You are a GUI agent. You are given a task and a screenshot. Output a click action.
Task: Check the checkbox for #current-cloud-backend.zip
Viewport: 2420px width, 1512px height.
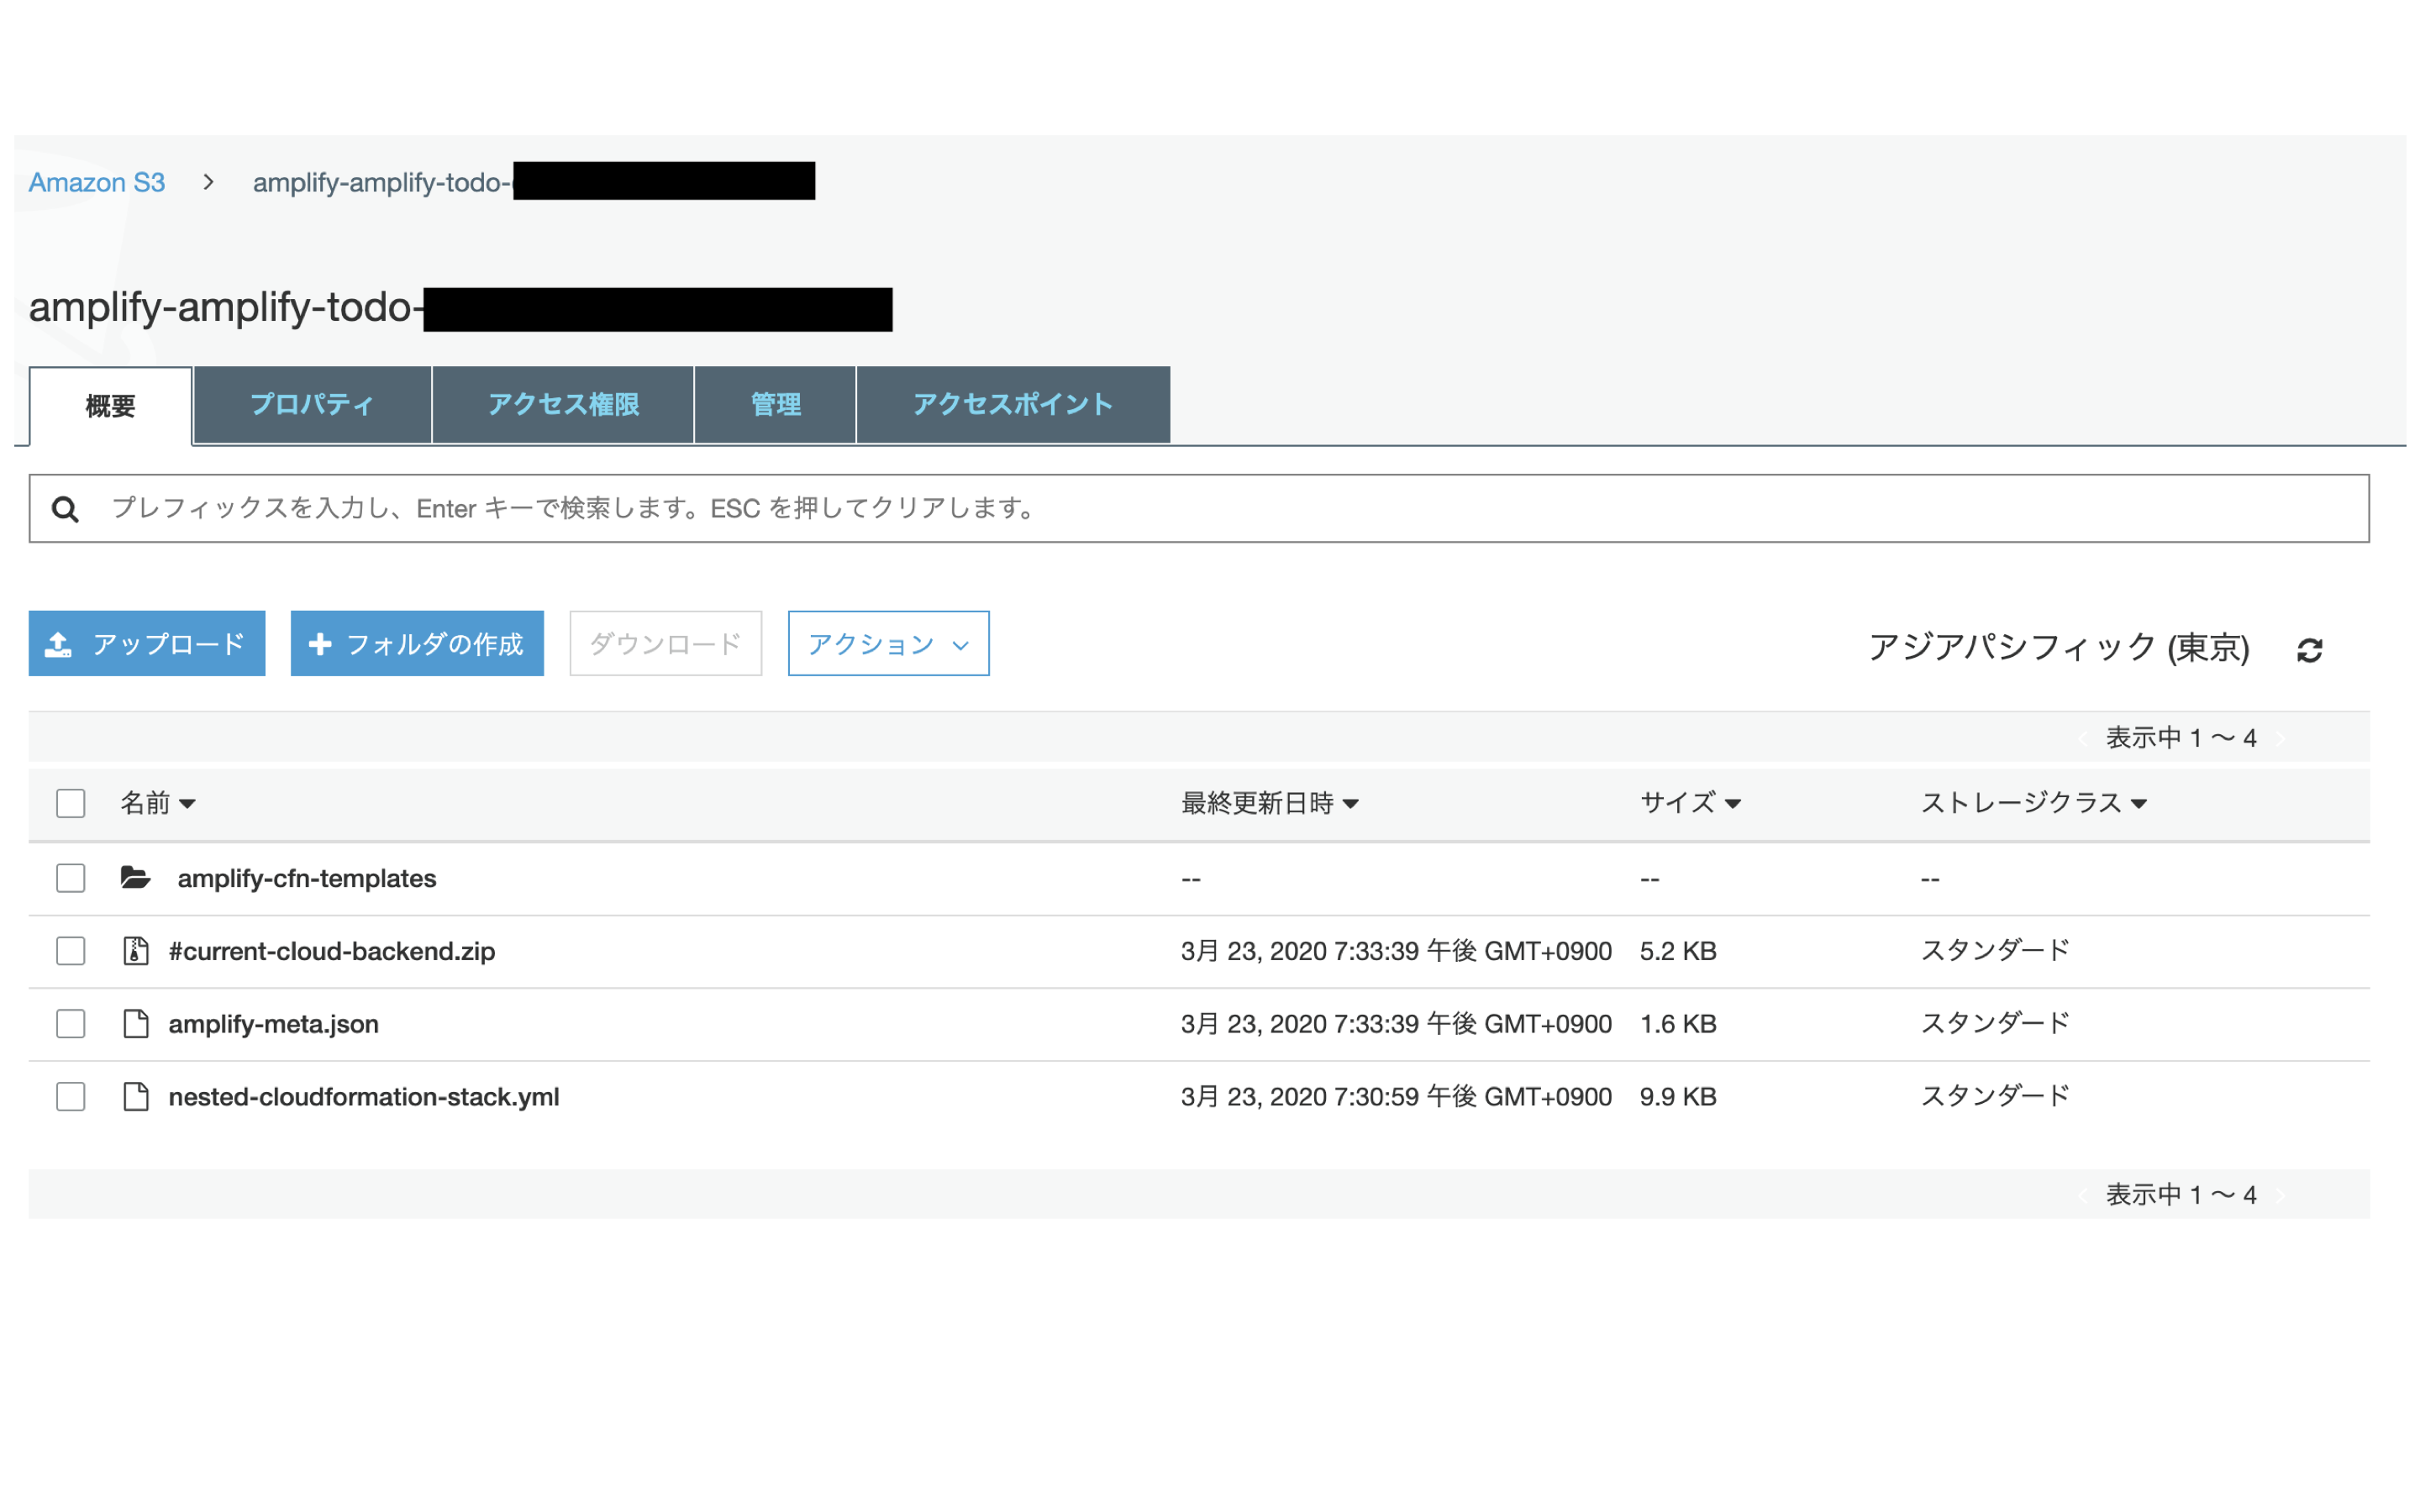(x=70, y=950)
